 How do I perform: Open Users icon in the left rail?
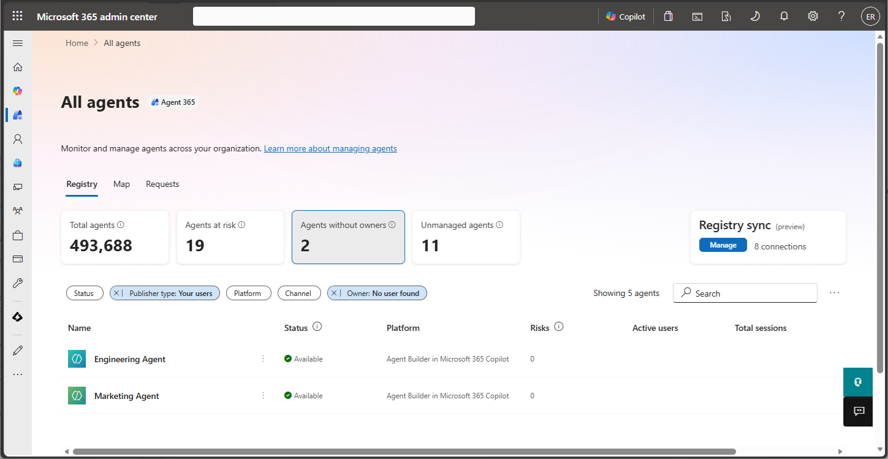point(18,139)
